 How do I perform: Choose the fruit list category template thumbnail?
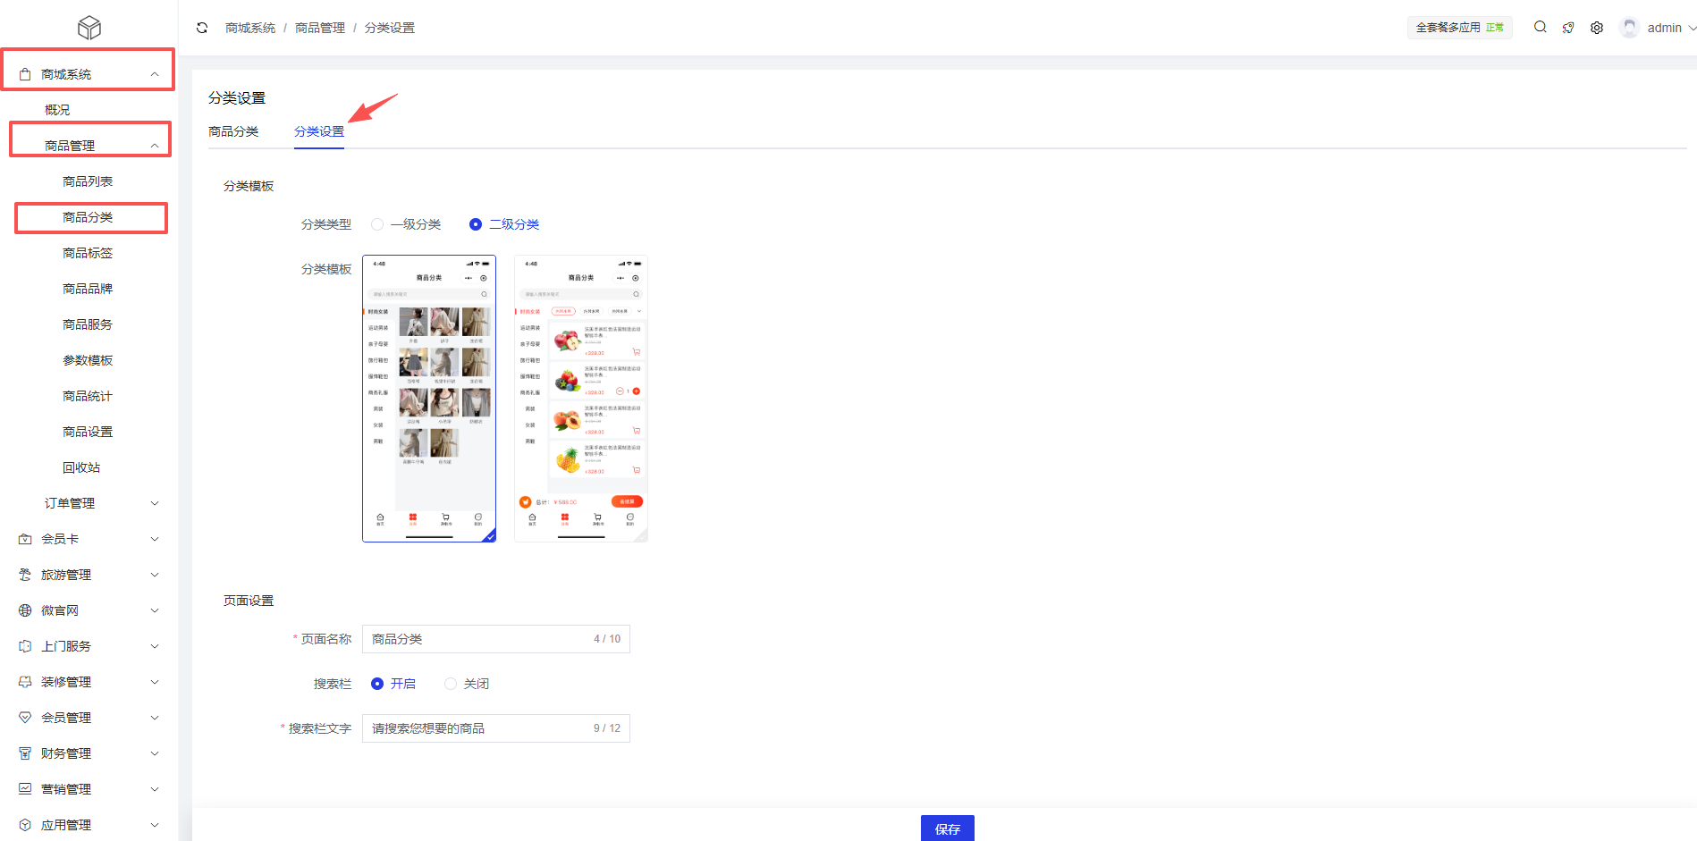(x=581, y=399)
